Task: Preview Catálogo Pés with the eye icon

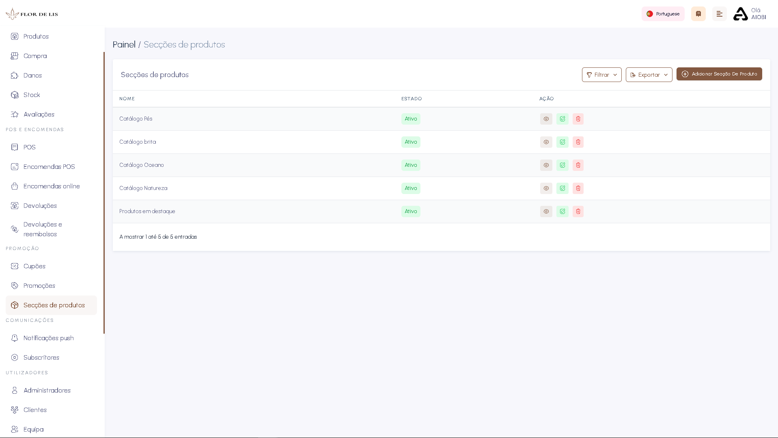Action: (546, 119)
